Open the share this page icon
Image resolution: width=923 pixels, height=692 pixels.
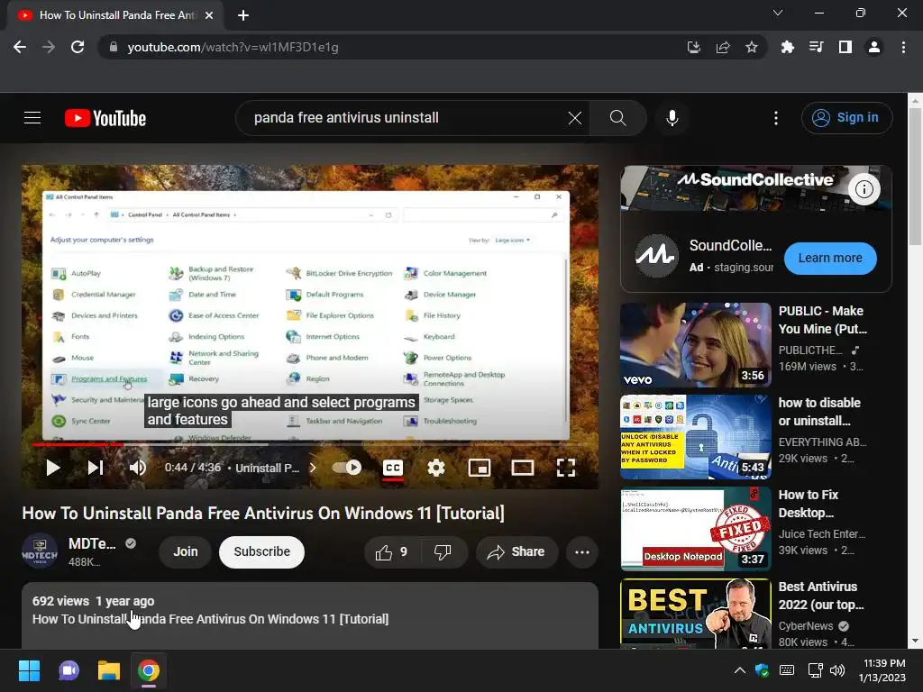723,47
